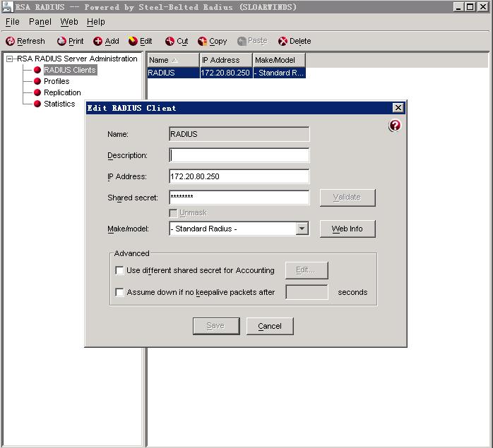Click the Shared secret field
Screen dimensions: 493x448
point(239,198)
